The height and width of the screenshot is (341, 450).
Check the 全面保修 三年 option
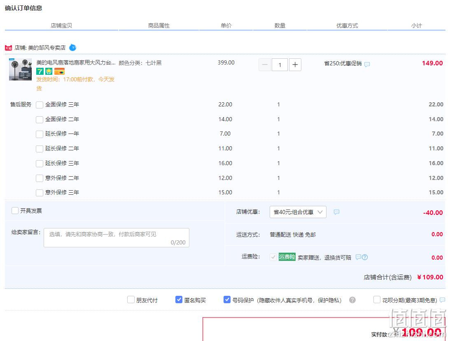(x=40, y=105)
